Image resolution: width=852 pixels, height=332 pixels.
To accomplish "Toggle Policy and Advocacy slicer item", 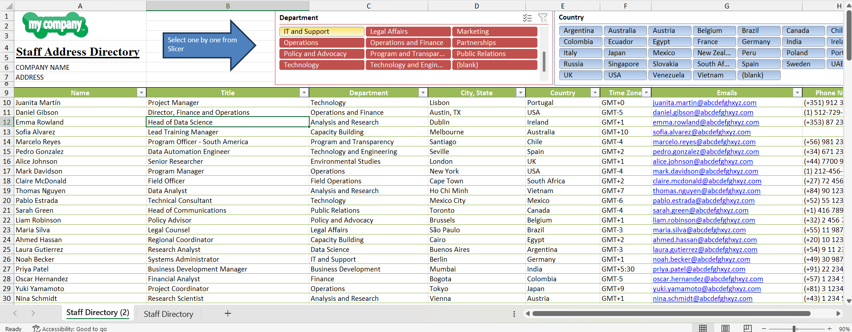I will tap(322, 54).
